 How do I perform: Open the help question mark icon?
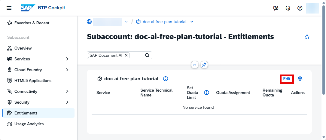click(x=300, y=8)
